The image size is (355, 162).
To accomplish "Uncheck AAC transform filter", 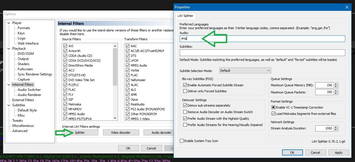I will click(x=127, y=46).
